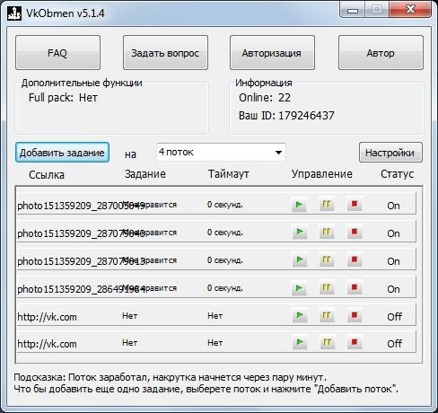Stop the last http://vk.com task
Viewport: 438px width, 413px height.
click(355, 342)
